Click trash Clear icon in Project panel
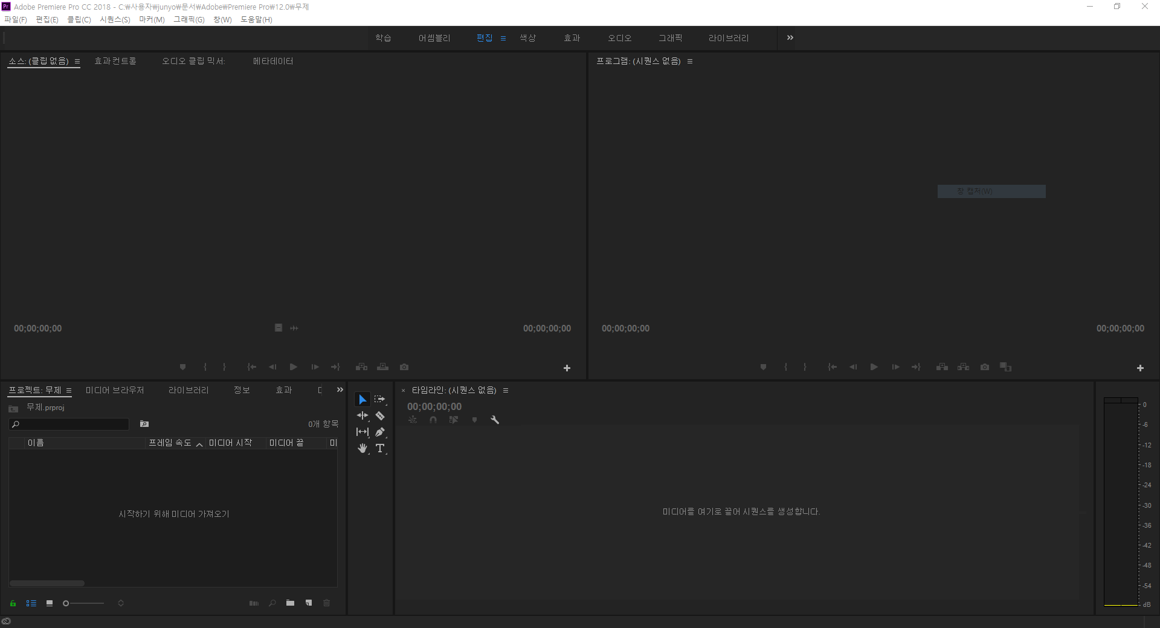This screenshot has height=628, width=1160. coord(327,603)
